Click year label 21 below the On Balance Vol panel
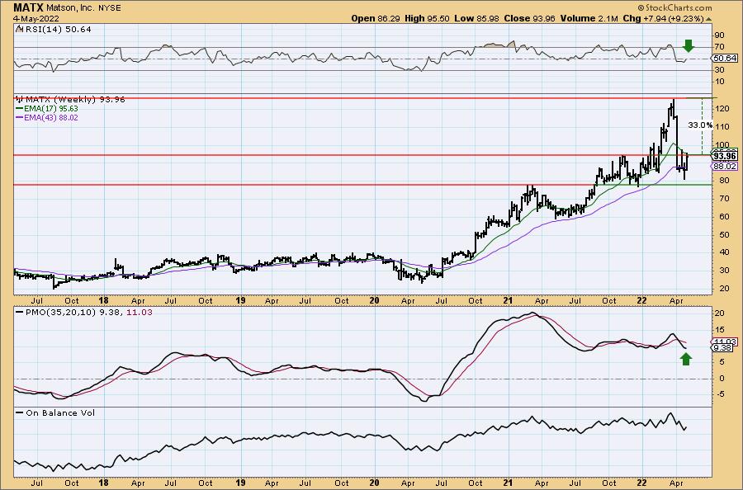Screen dimensions: 743x490 point(508,483)
